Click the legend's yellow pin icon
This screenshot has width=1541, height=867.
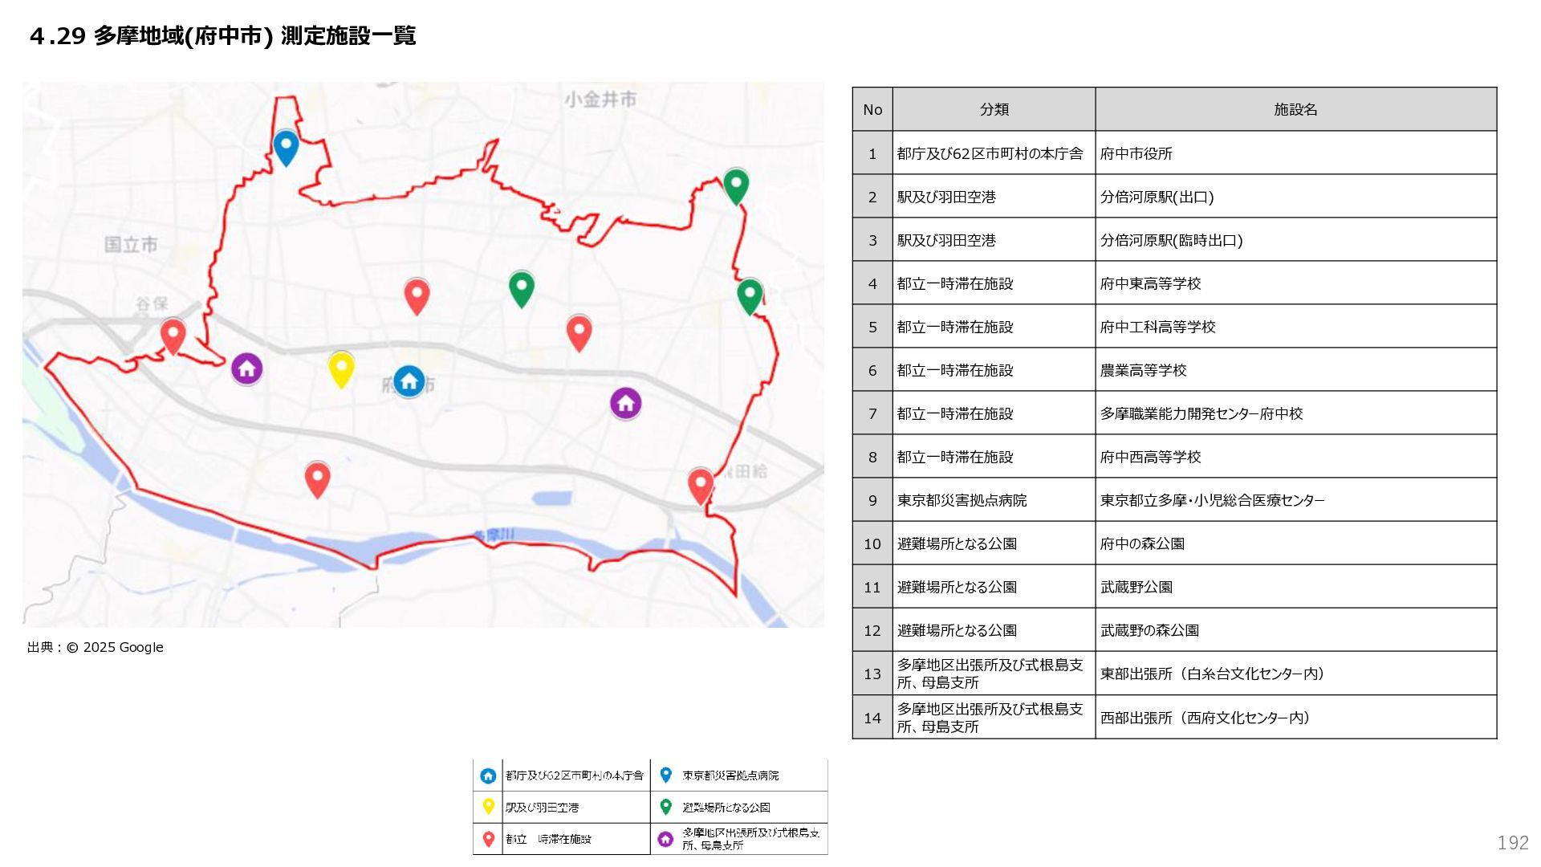pyautogui.click(x=487, y=807)
